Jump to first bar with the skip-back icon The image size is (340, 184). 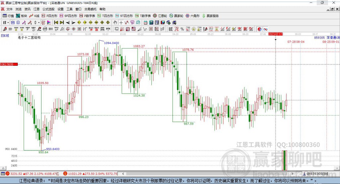56,23
